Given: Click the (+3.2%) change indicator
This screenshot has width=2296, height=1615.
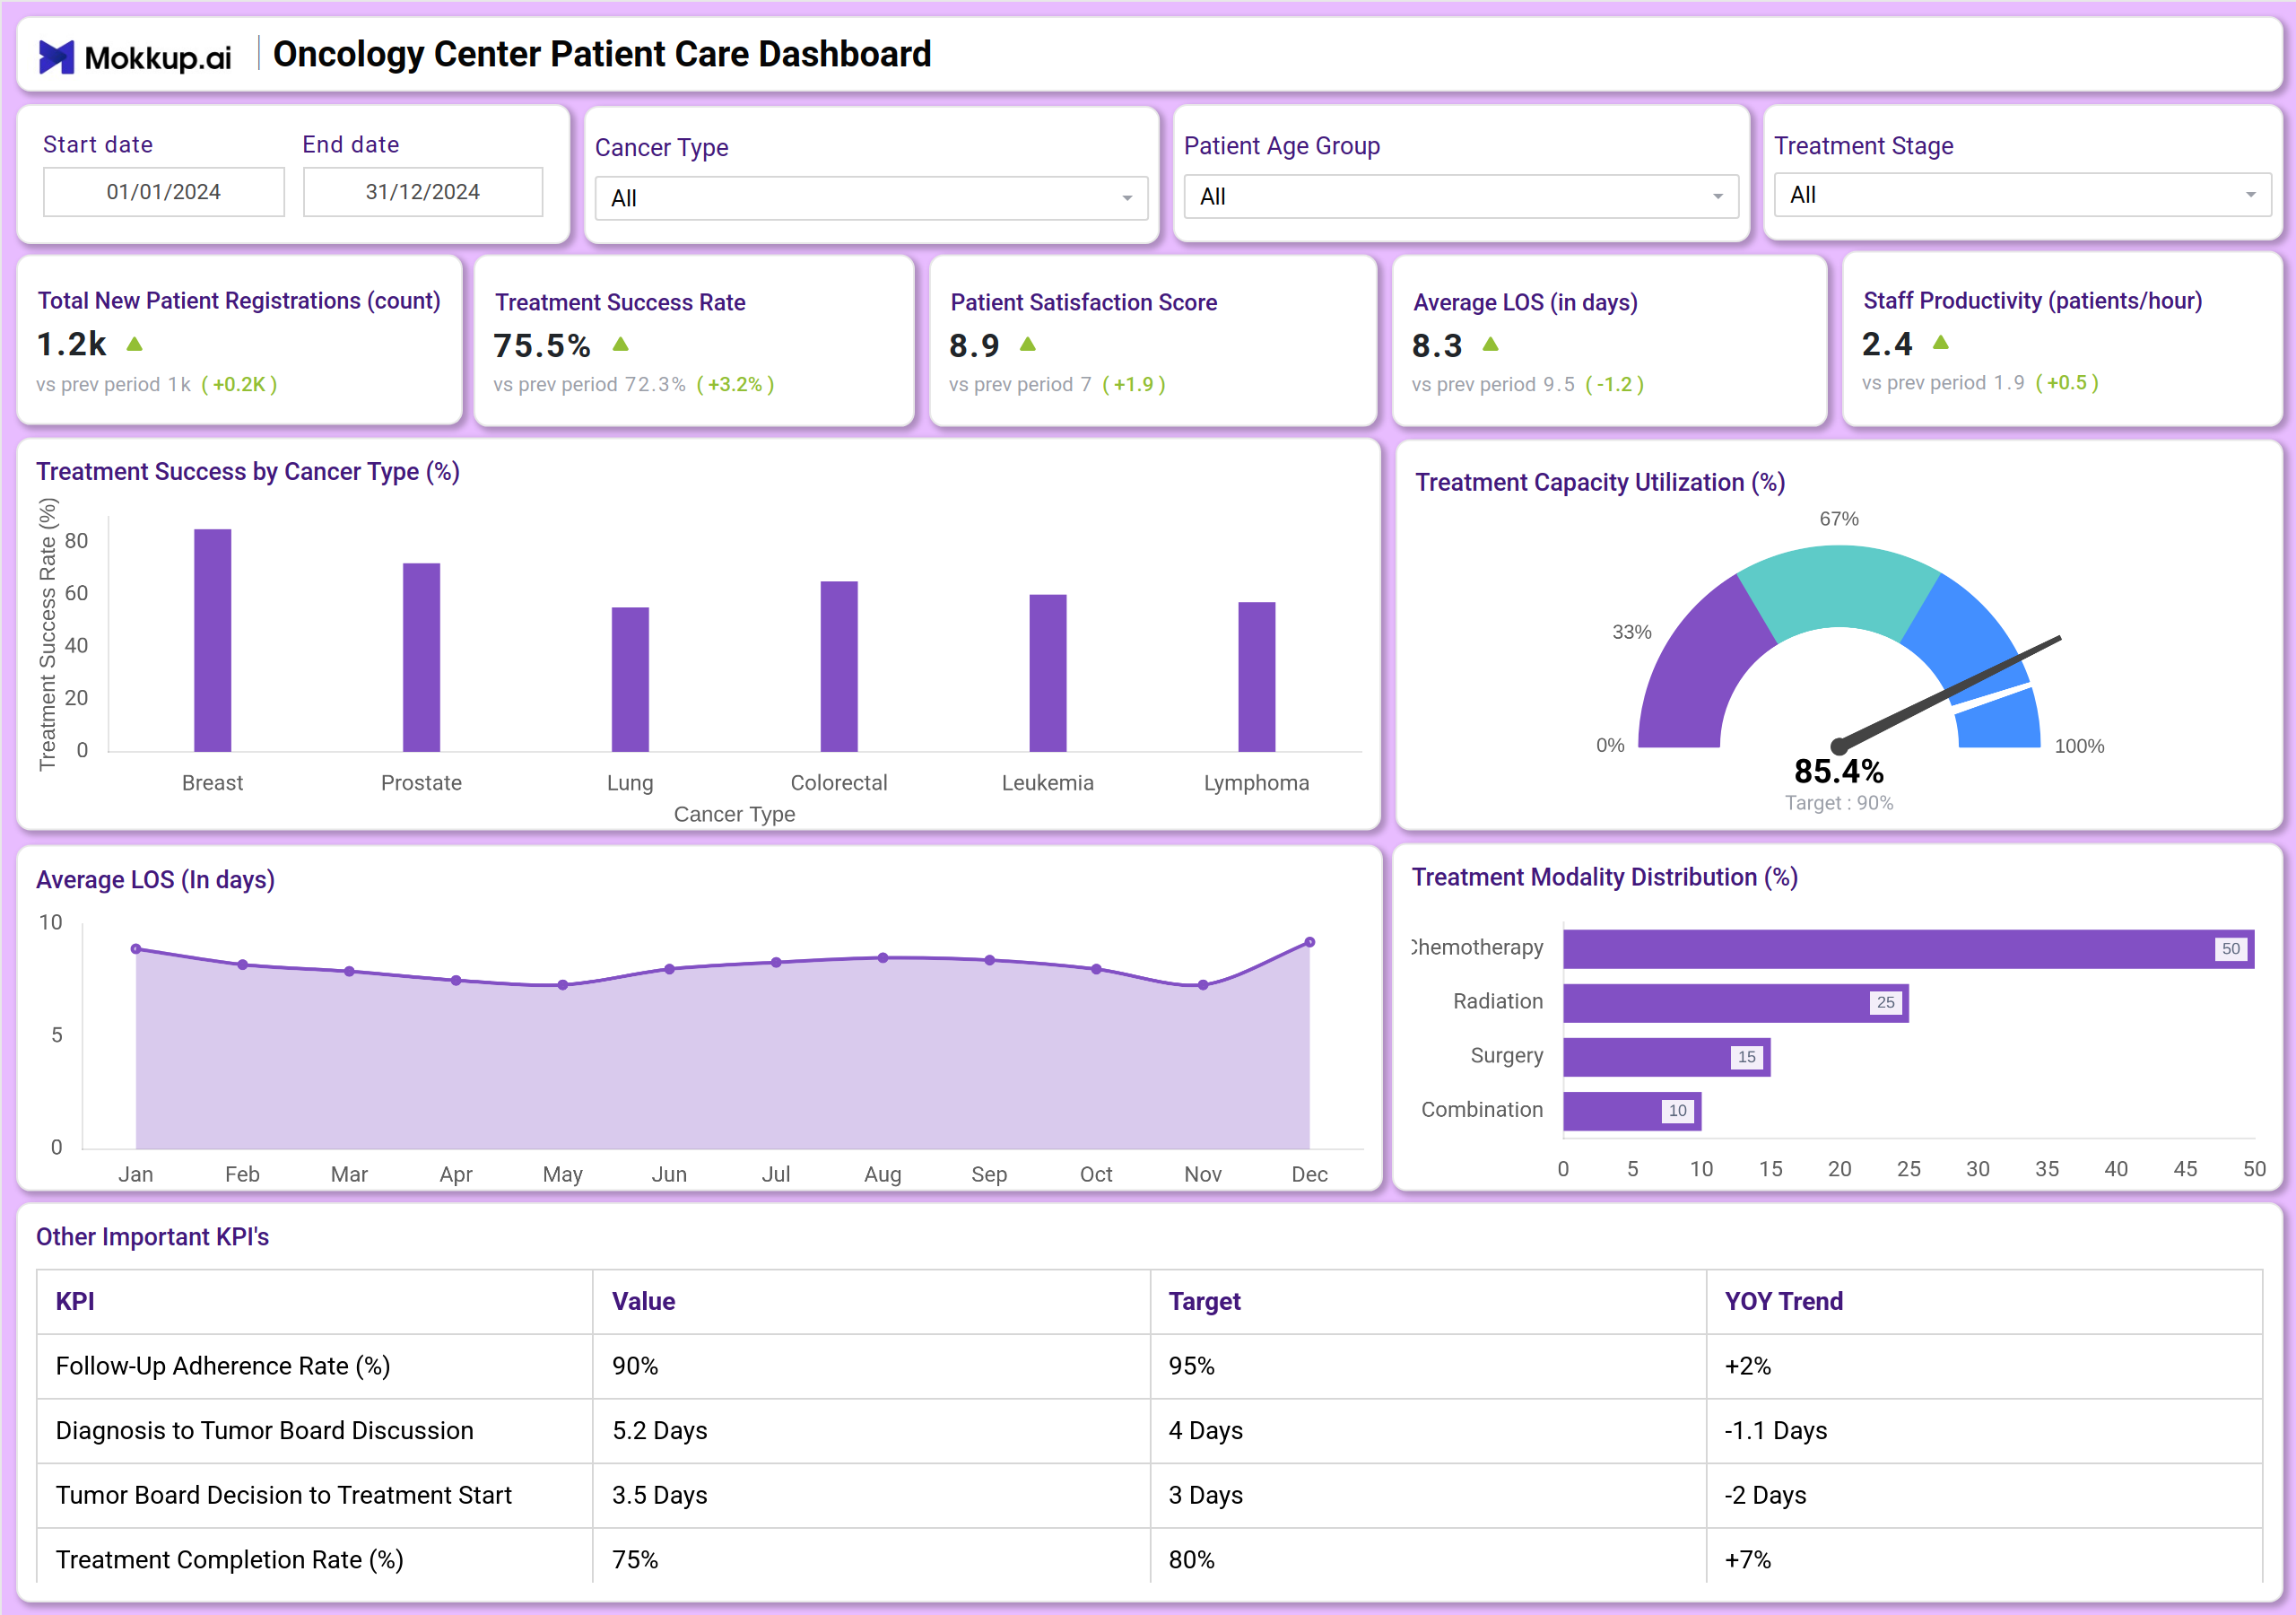Looking at the screenshot, I should [735, 384].
